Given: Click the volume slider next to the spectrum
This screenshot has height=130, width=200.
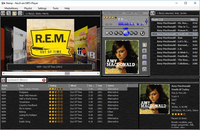Looking at the screenshot, I should tap(146, 21).
